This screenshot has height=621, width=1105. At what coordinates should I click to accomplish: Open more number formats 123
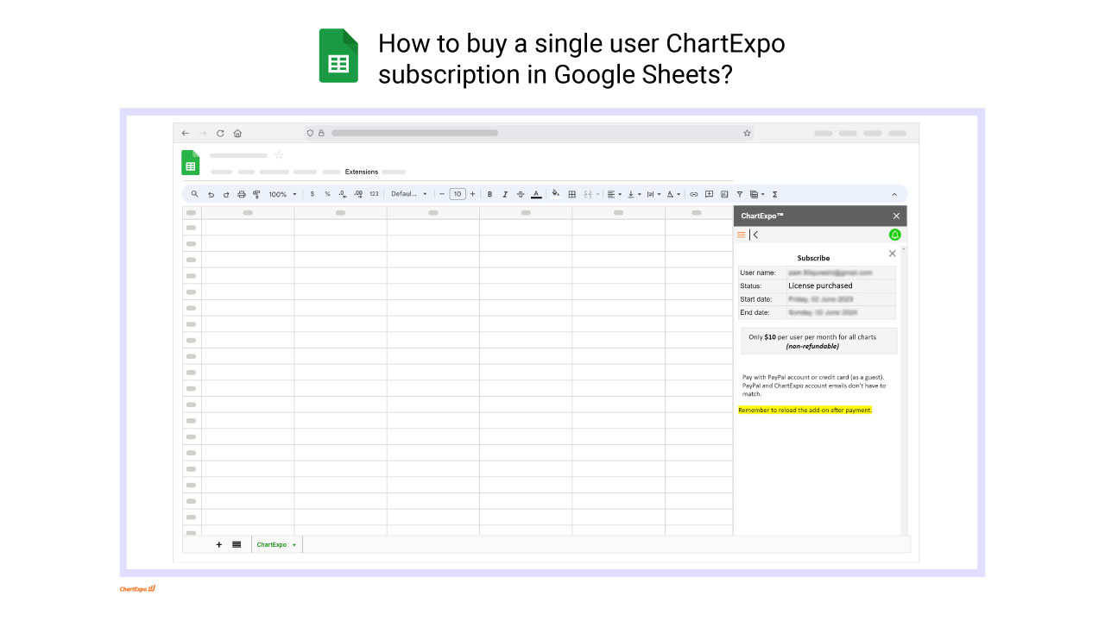(374, 194)
